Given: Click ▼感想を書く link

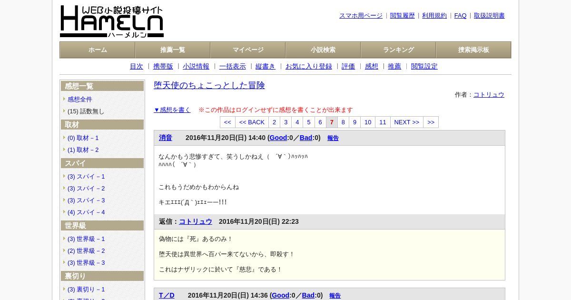Looking at the screenshot, I should 172,110.
